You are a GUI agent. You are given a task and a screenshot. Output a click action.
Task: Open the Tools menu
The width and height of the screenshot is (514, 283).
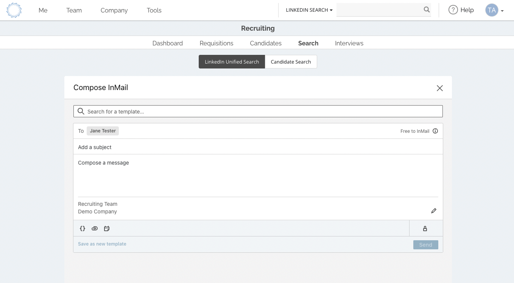[154, 10]
